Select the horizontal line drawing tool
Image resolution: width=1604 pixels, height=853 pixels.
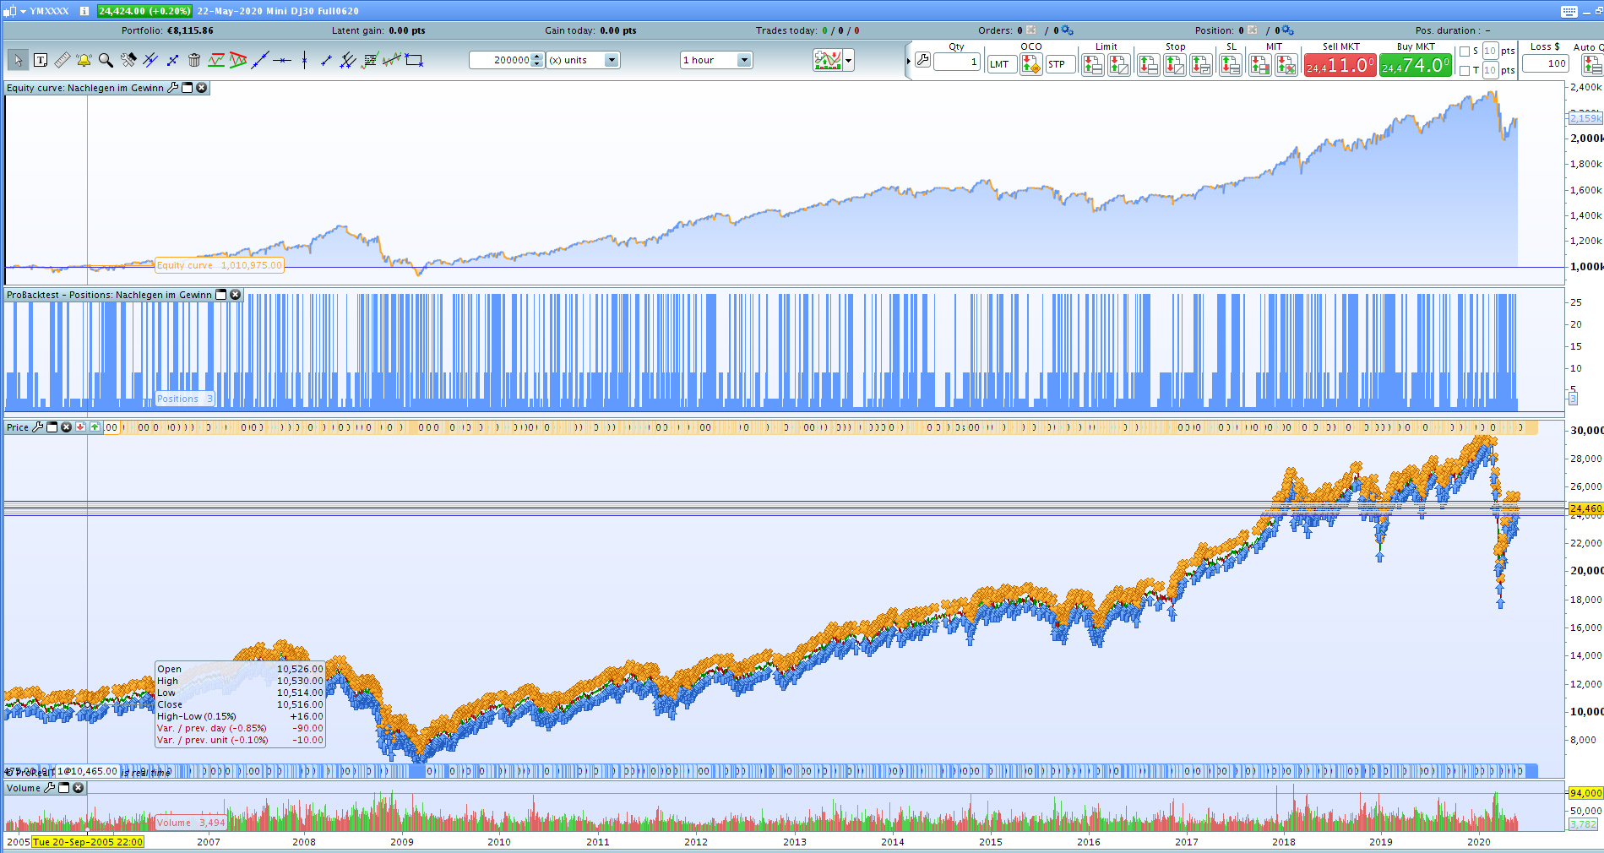(282, 60)
